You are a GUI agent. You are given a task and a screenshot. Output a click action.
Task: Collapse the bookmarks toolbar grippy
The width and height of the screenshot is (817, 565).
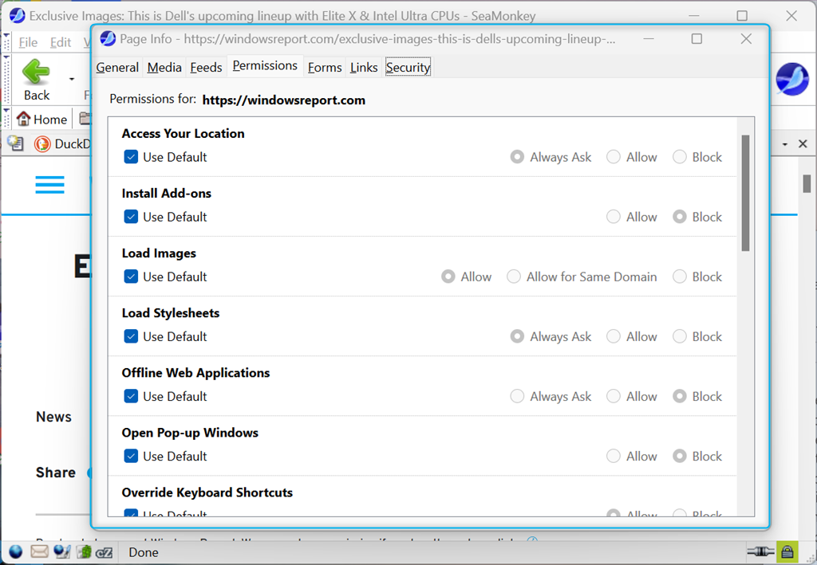pos(6,119)
